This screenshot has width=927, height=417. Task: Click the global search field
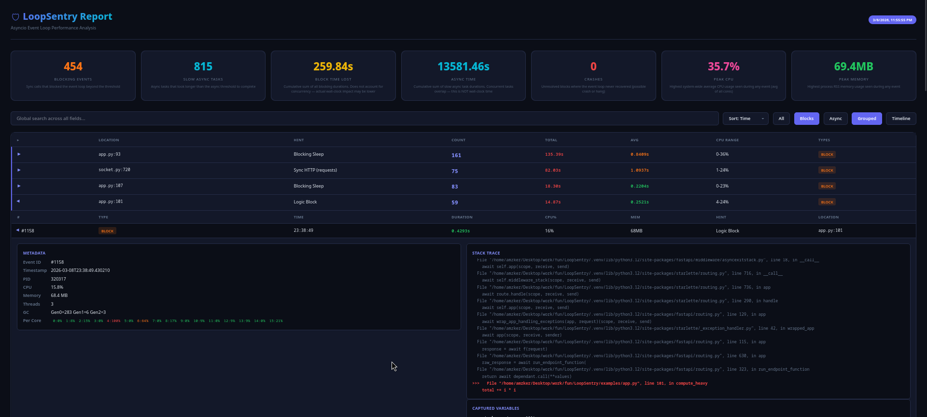[365, 119]
